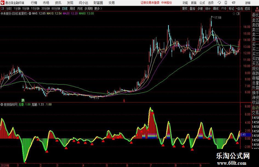Open the main chart indicator settings circle icon
Viewport: 259px width, 167px height.
(30, 13)
